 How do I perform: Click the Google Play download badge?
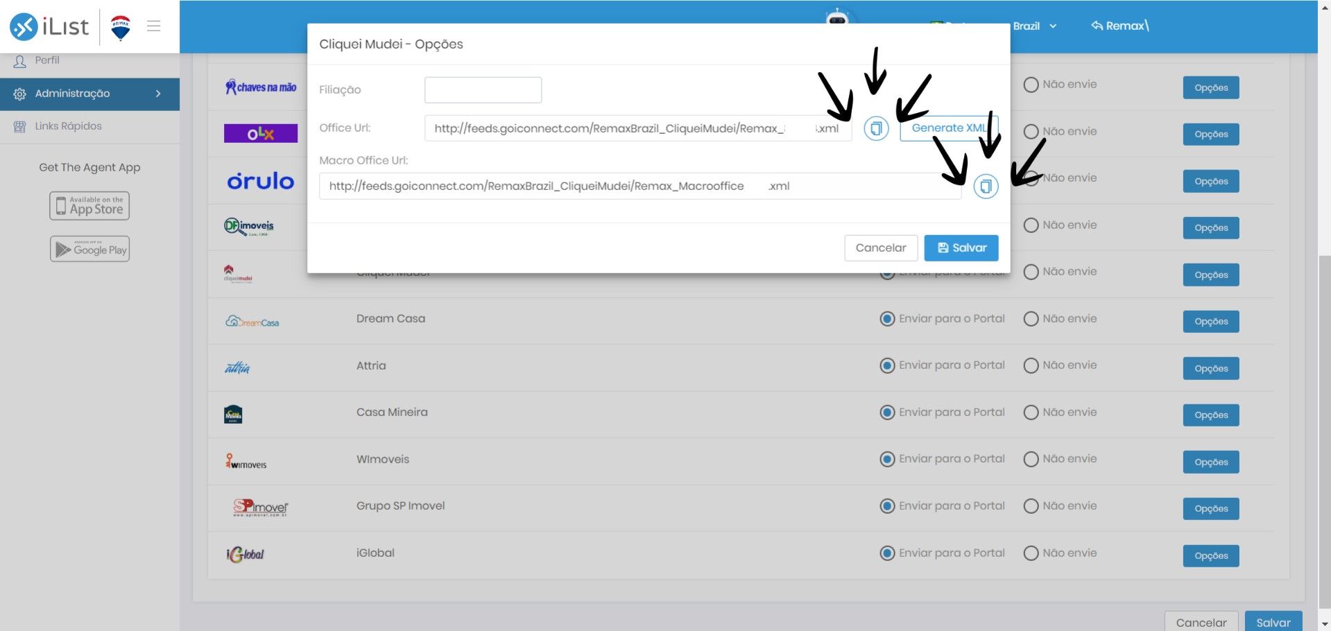(89, 249)
